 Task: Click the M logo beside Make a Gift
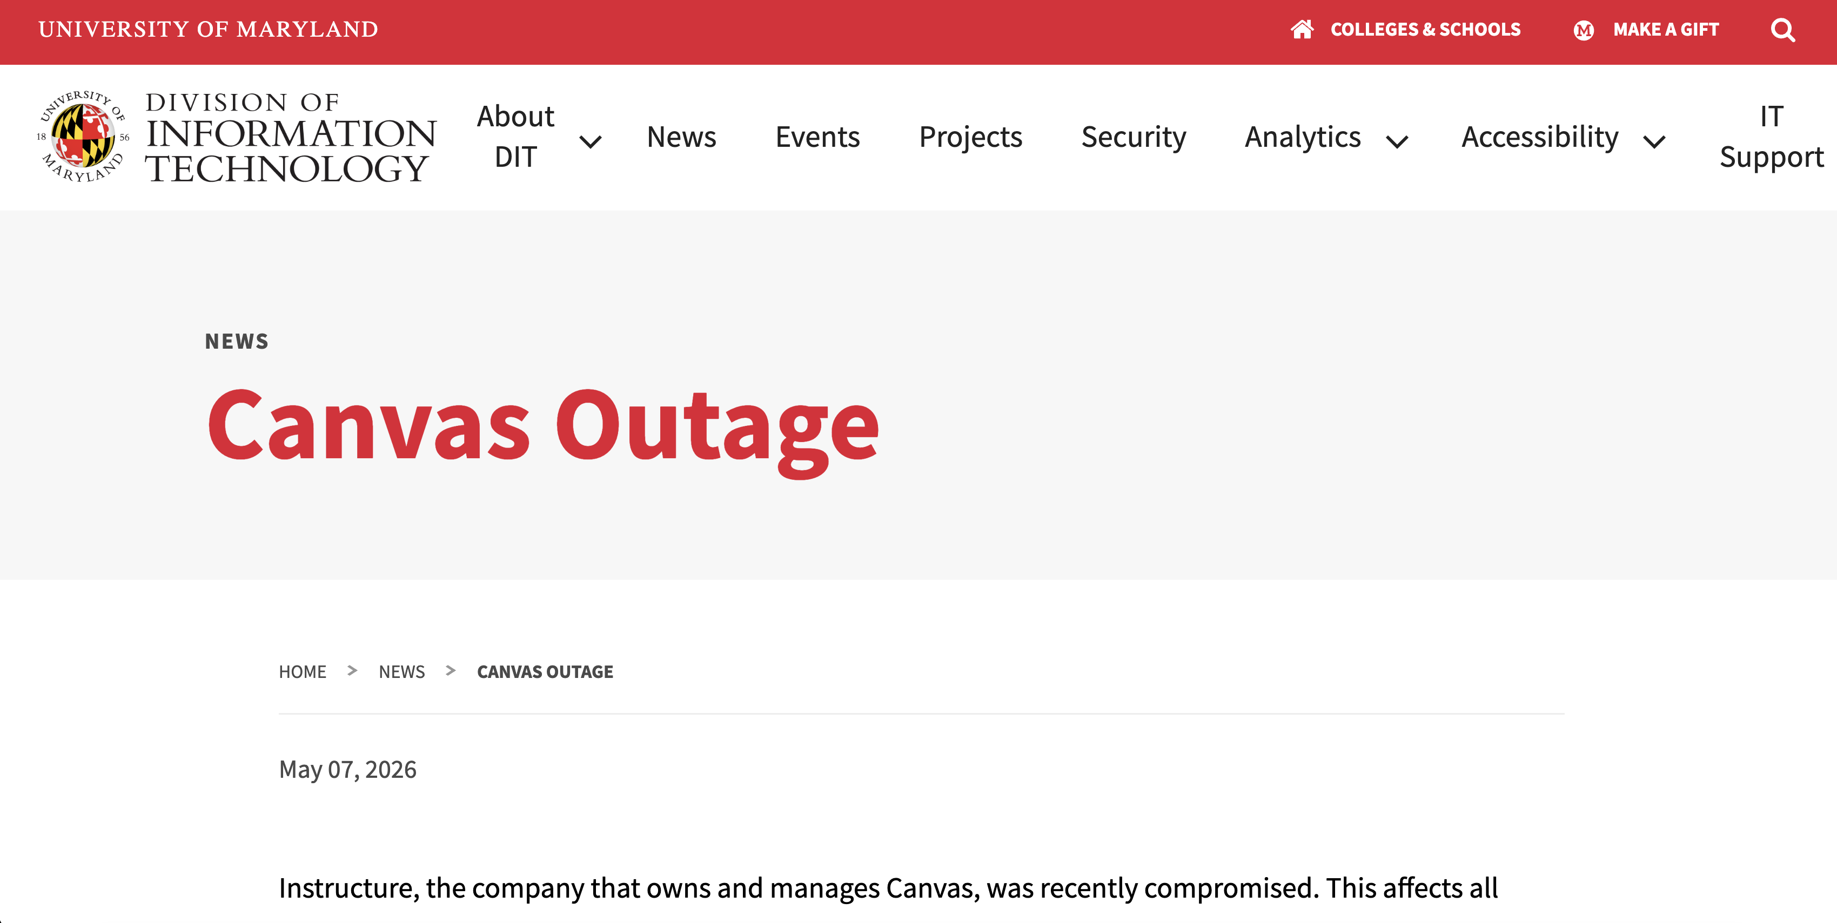(x=1584, y=30)
